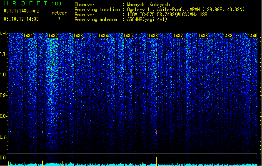The height and width of the screenshot is (166, 262).
Task: Click the orange meteor echo before 1432
Action: coord(42,132)
